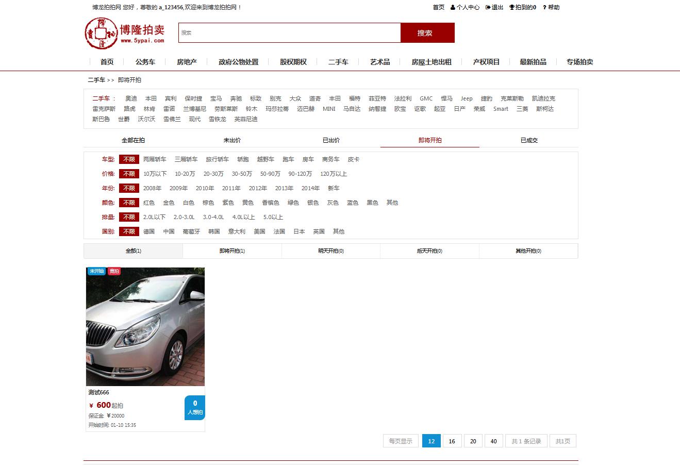Select 不限 in the 颜色 row
680x466 pixels.
point(129,203)
